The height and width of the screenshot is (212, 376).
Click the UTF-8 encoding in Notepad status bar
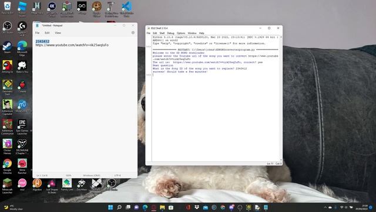(x=117, y=175)
